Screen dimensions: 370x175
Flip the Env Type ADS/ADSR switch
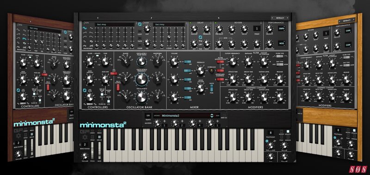point(279,64)
